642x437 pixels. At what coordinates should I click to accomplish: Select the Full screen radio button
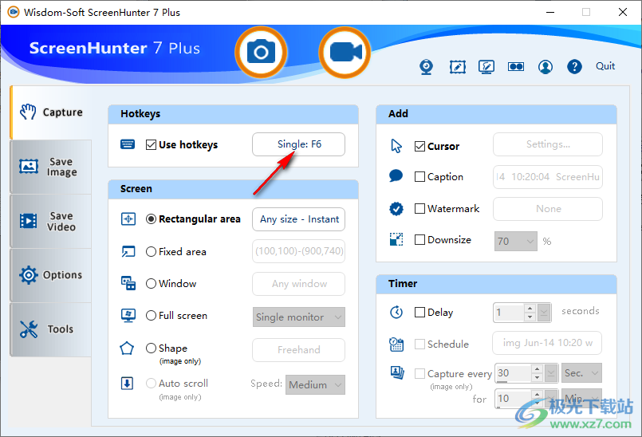(151, 315)
